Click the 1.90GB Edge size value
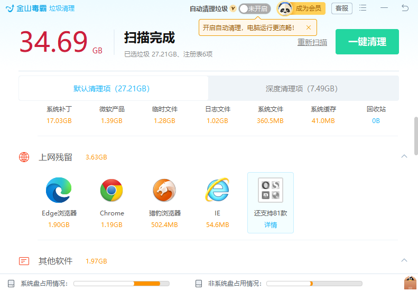This screenshot has width=418, height=292. pos(59,225)
